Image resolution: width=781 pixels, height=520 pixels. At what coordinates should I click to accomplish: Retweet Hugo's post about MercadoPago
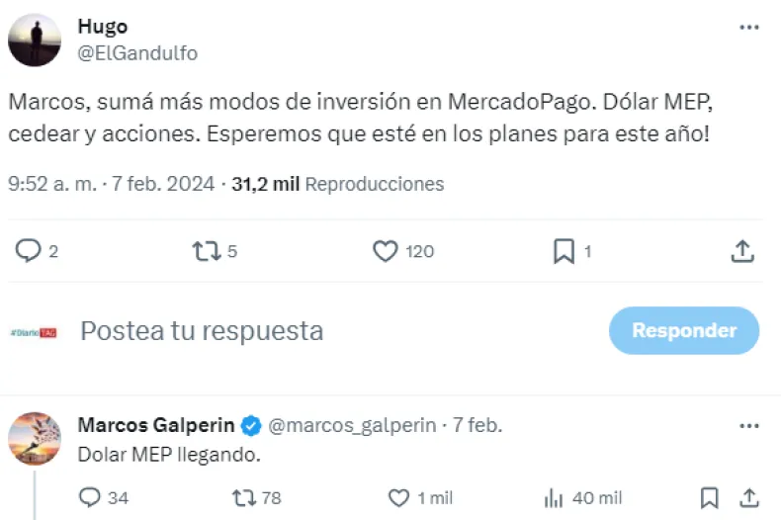tap(206, 251)
